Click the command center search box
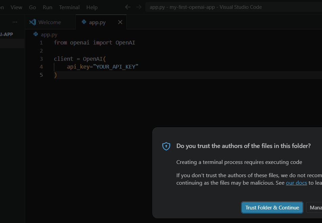322x223 pixels. (x=234, y=7)
